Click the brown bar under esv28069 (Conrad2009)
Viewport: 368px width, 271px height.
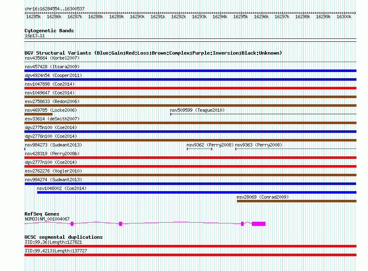(x=296, y=201)
